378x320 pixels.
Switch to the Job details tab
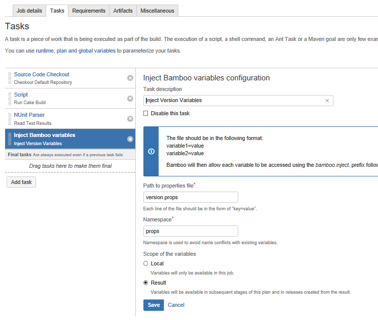tap(30, 11)
